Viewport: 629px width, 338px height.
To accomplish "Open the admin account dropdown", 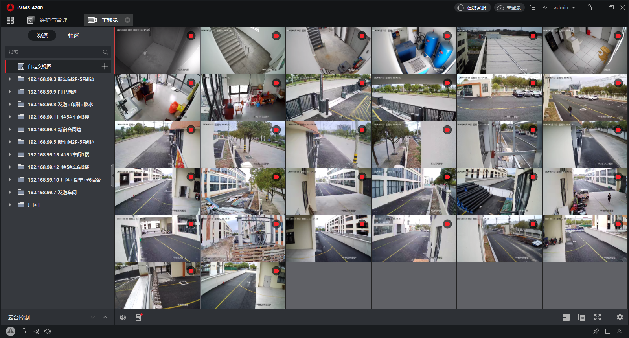I will point(565,7).
